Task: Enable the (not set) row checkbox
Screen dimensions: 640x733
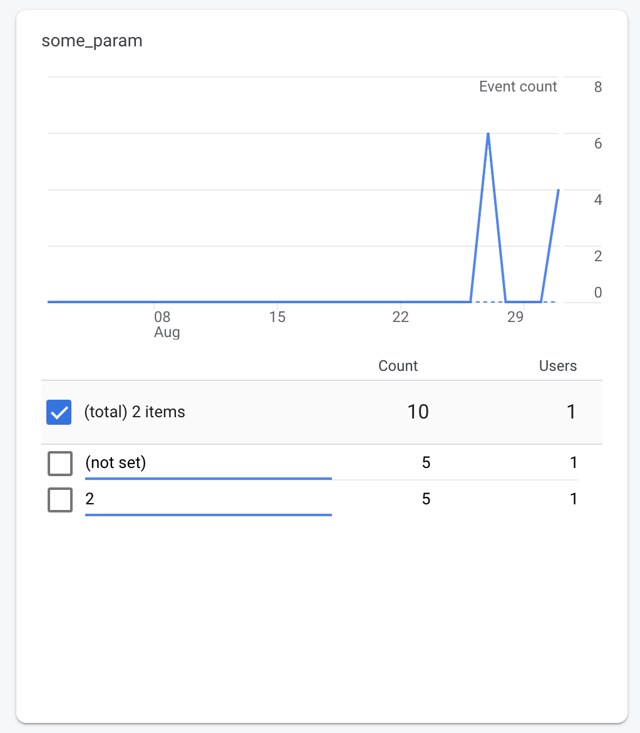Action: (59, 464)
